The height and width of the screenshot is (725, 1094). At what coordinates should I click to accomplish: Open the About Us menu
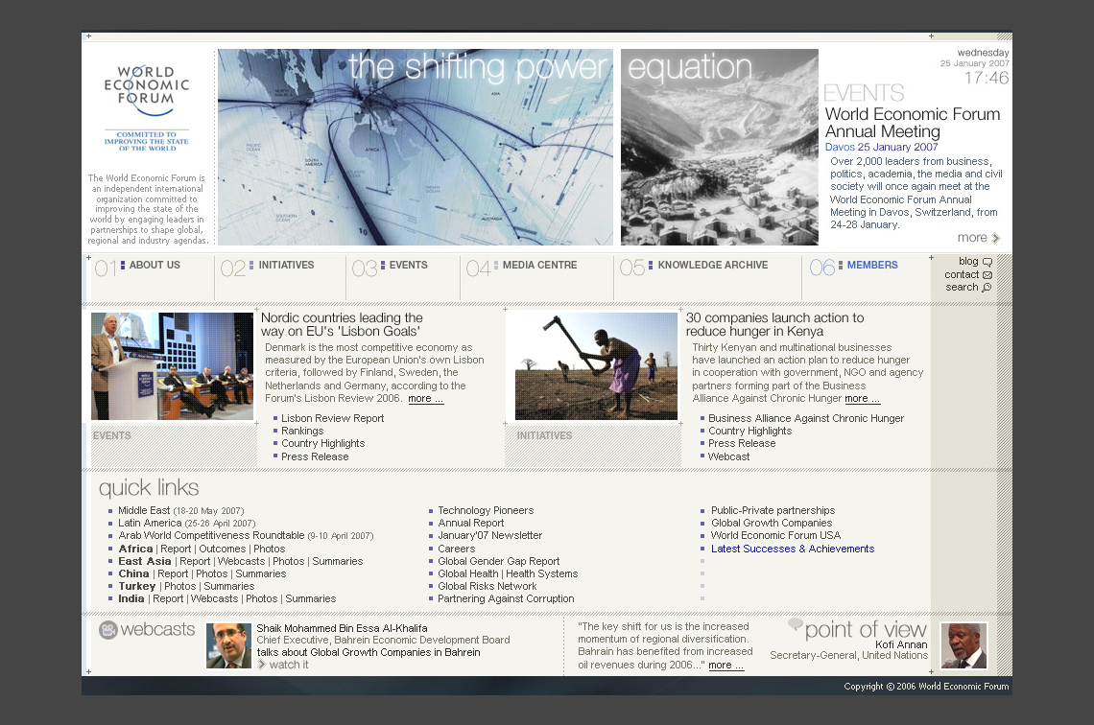pos(155,265)
